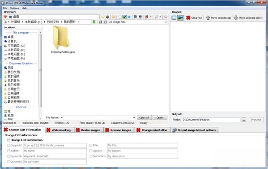
Task: Click the red heart favorites icon
Action: [5, 17]
